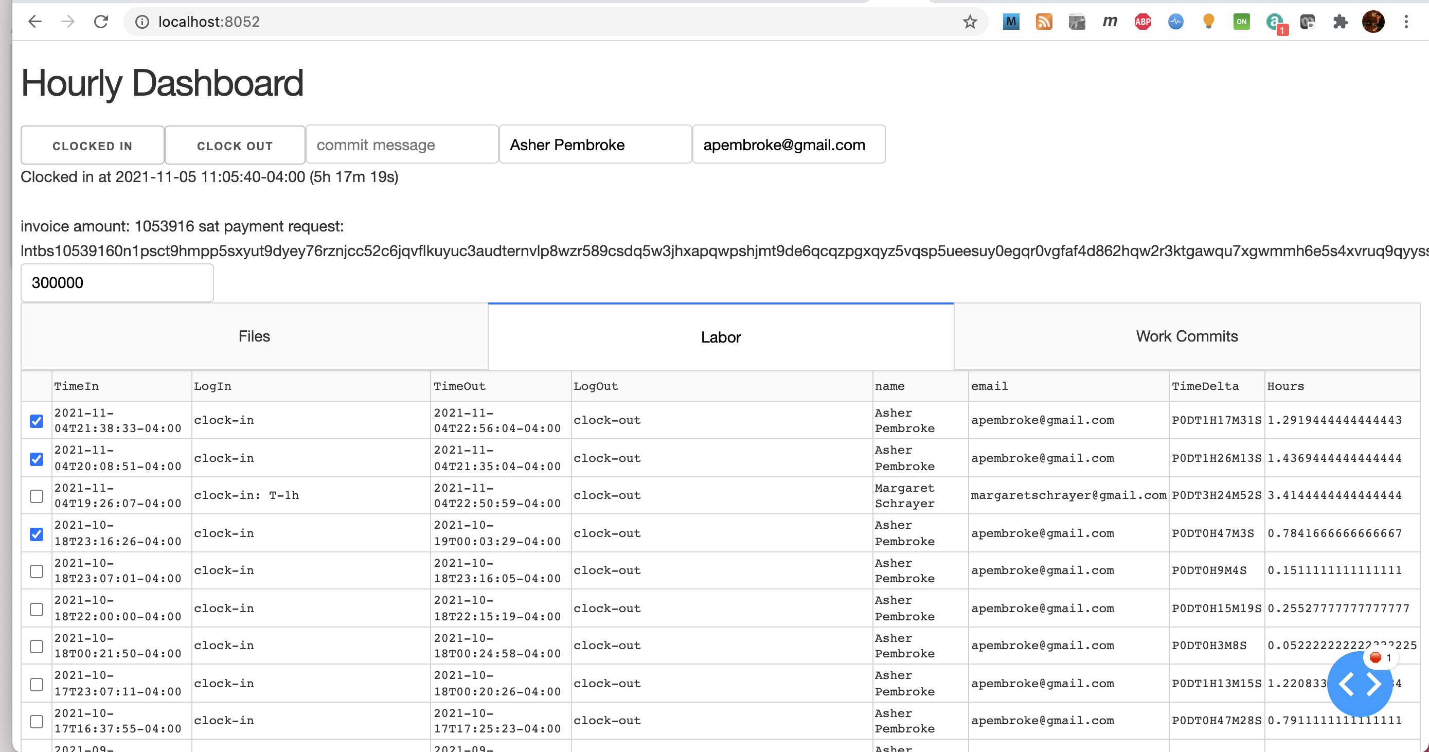Bookmark this page with star icon
The image size is (1429, 752).
(969, 22)
